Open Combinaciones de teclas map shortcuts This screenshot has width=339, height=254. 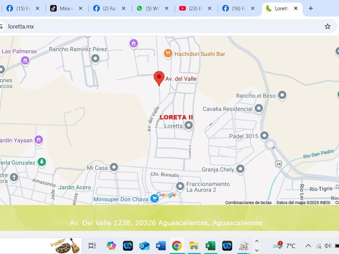(248, 202)
